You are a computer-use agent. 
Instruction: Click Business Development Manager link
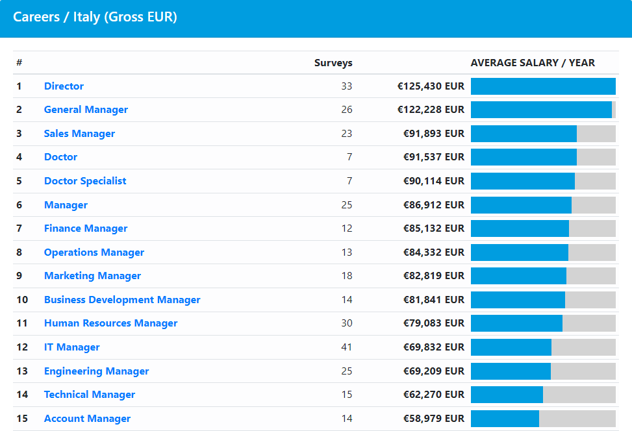tap(122, 300)
